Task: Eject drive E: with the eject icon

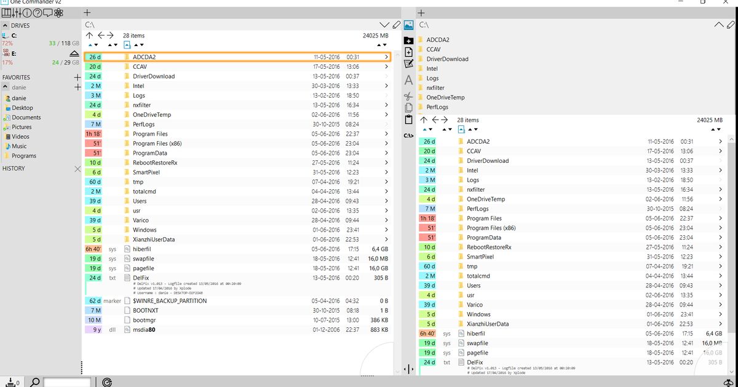Action: 74,53
